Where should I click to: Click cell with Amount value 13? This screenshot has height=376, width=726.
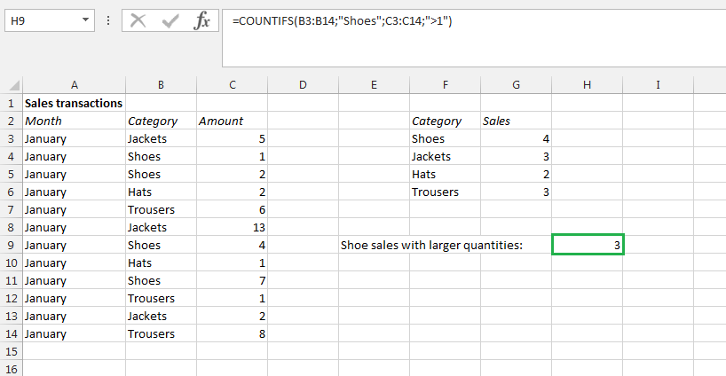point(232,227)
